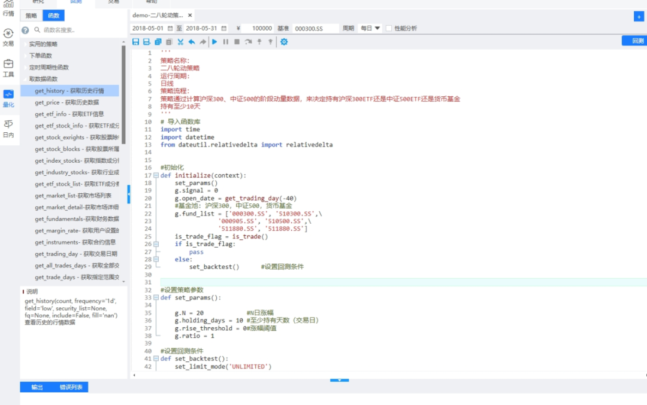Switch to the 策略 tab

31,16
